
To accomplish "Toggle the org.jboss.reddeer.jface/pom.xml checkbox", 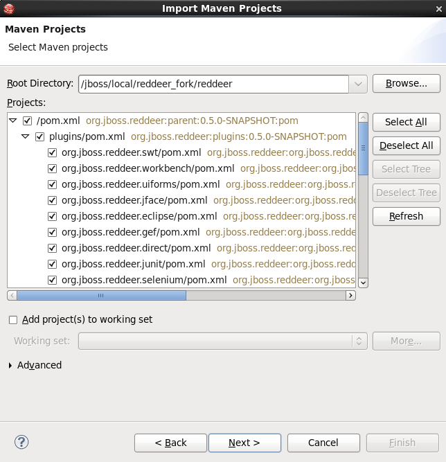I will point(52,200).
